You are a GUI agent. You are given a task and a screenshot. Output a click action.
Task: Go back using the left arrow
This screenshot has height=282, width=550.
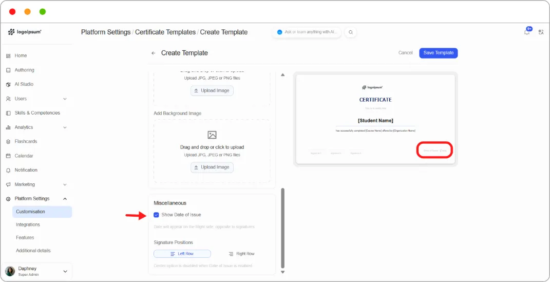coord(153,53)
